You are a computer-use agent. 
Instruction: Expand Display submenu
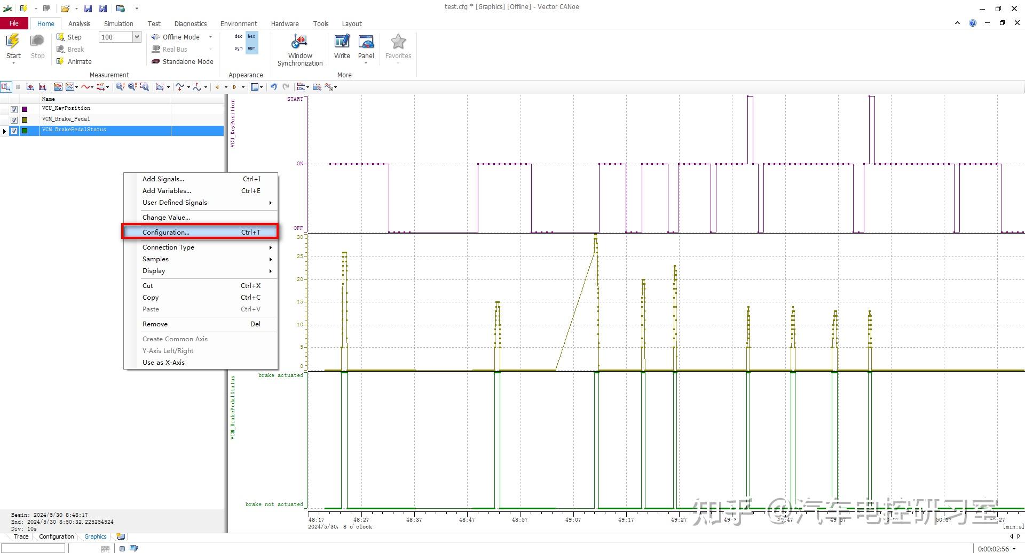[x=201, y=271]
